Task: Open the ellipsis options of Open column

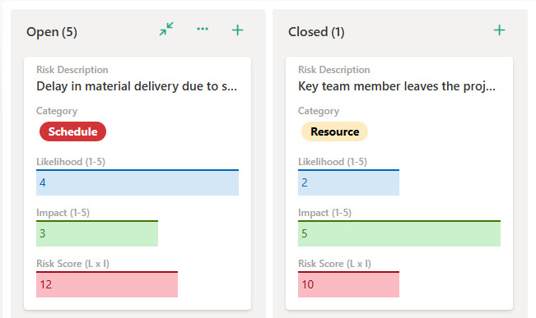Action: click(x=203, y=29)
